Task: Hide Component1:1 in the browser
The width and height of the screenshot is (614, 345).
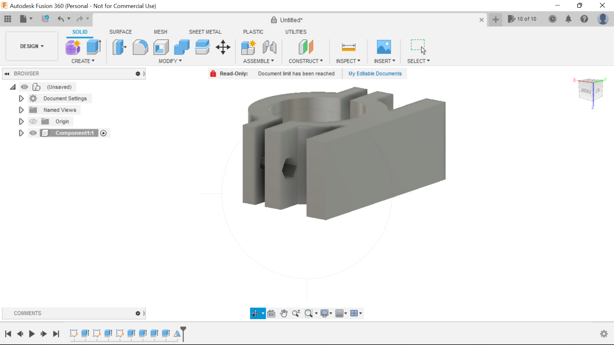Action: [33, 133]
